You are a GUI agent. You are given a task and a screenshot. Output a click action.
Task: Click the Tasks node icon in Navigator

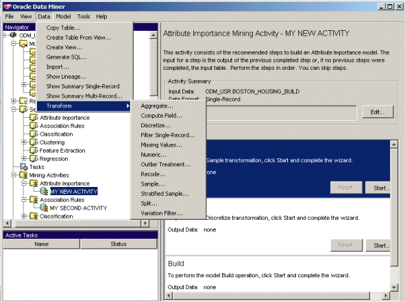click(x=24, y=166)
